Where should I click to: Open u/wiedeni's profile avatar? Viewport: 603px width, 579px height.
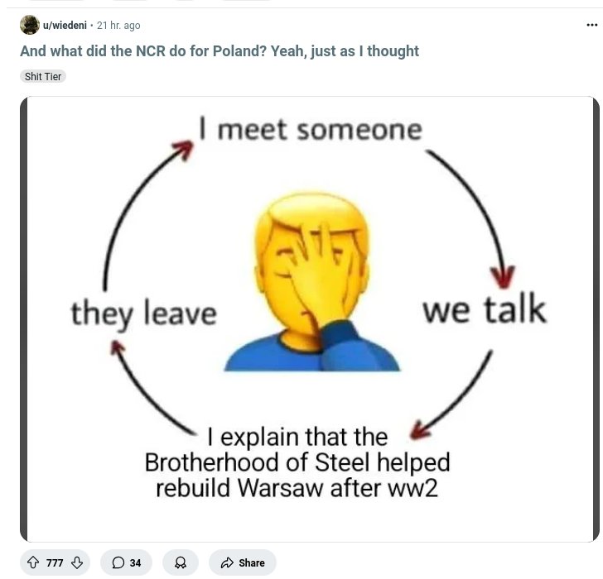tap(30, 25)
